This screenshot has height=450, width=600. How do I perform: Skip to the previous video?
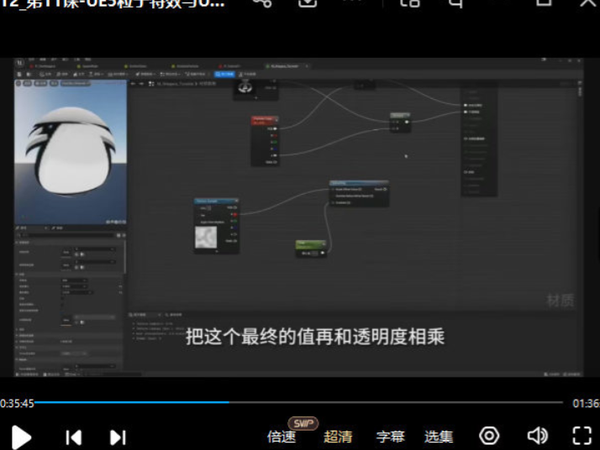pos(74,437)
